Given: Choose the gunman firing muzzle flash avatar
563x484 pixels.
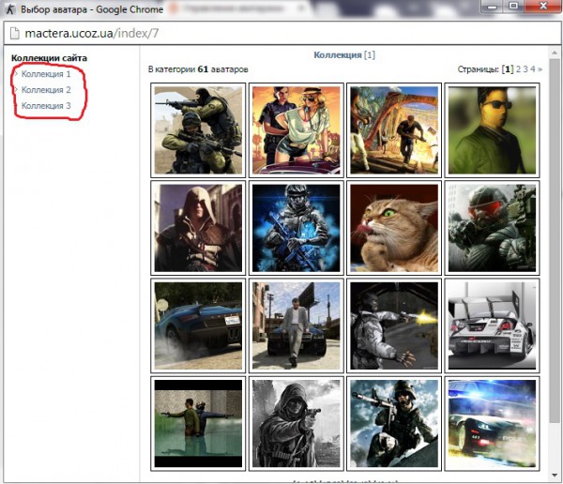Looking at the screenshot, I should coord(394,325).
